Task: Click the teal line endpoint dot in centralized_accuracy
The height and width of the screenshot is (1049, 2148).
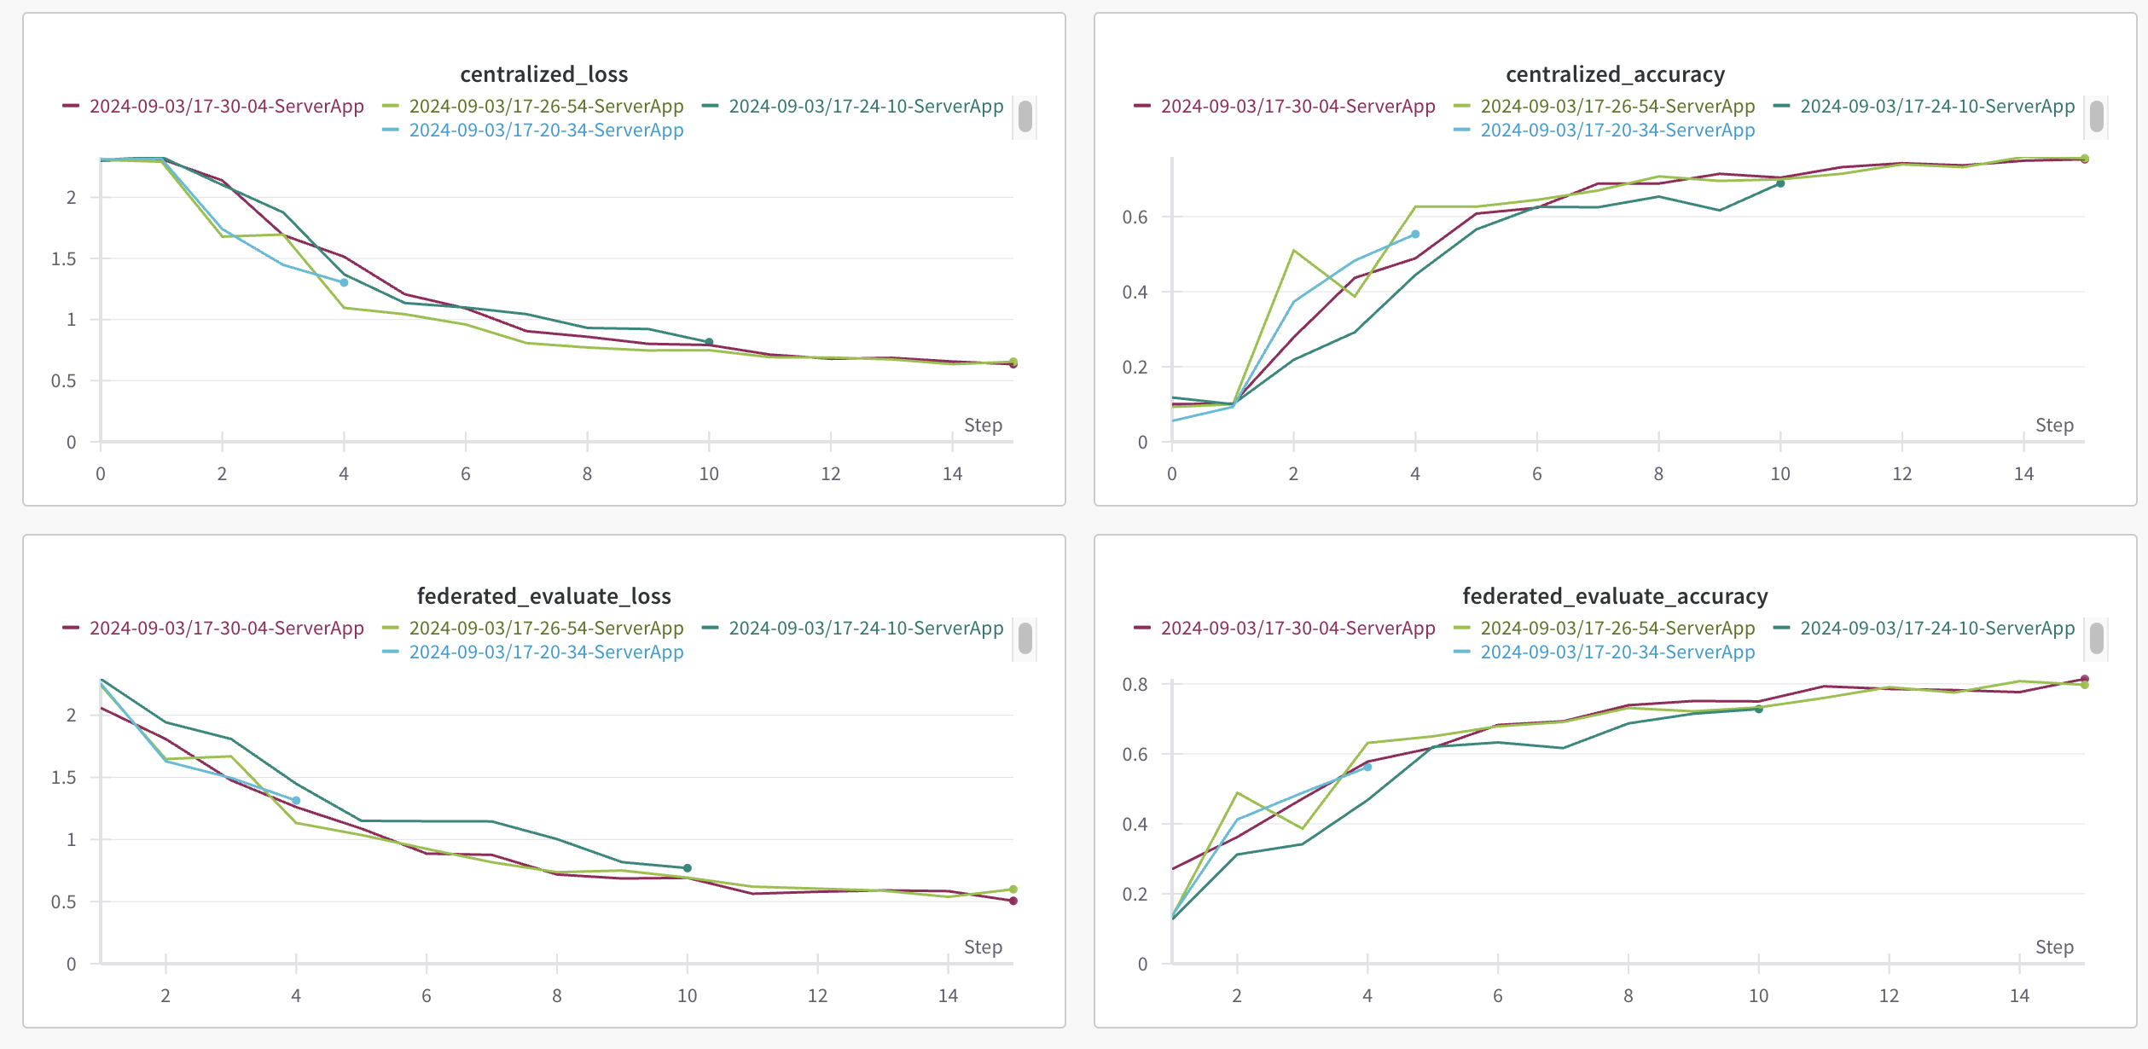Action: pyautogui.click(x=1780, y=183)
